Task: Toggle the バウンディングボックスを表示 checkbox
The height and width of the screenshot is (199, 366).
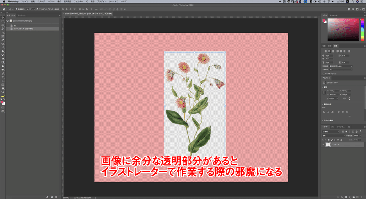Action: [x=38, y=9]
